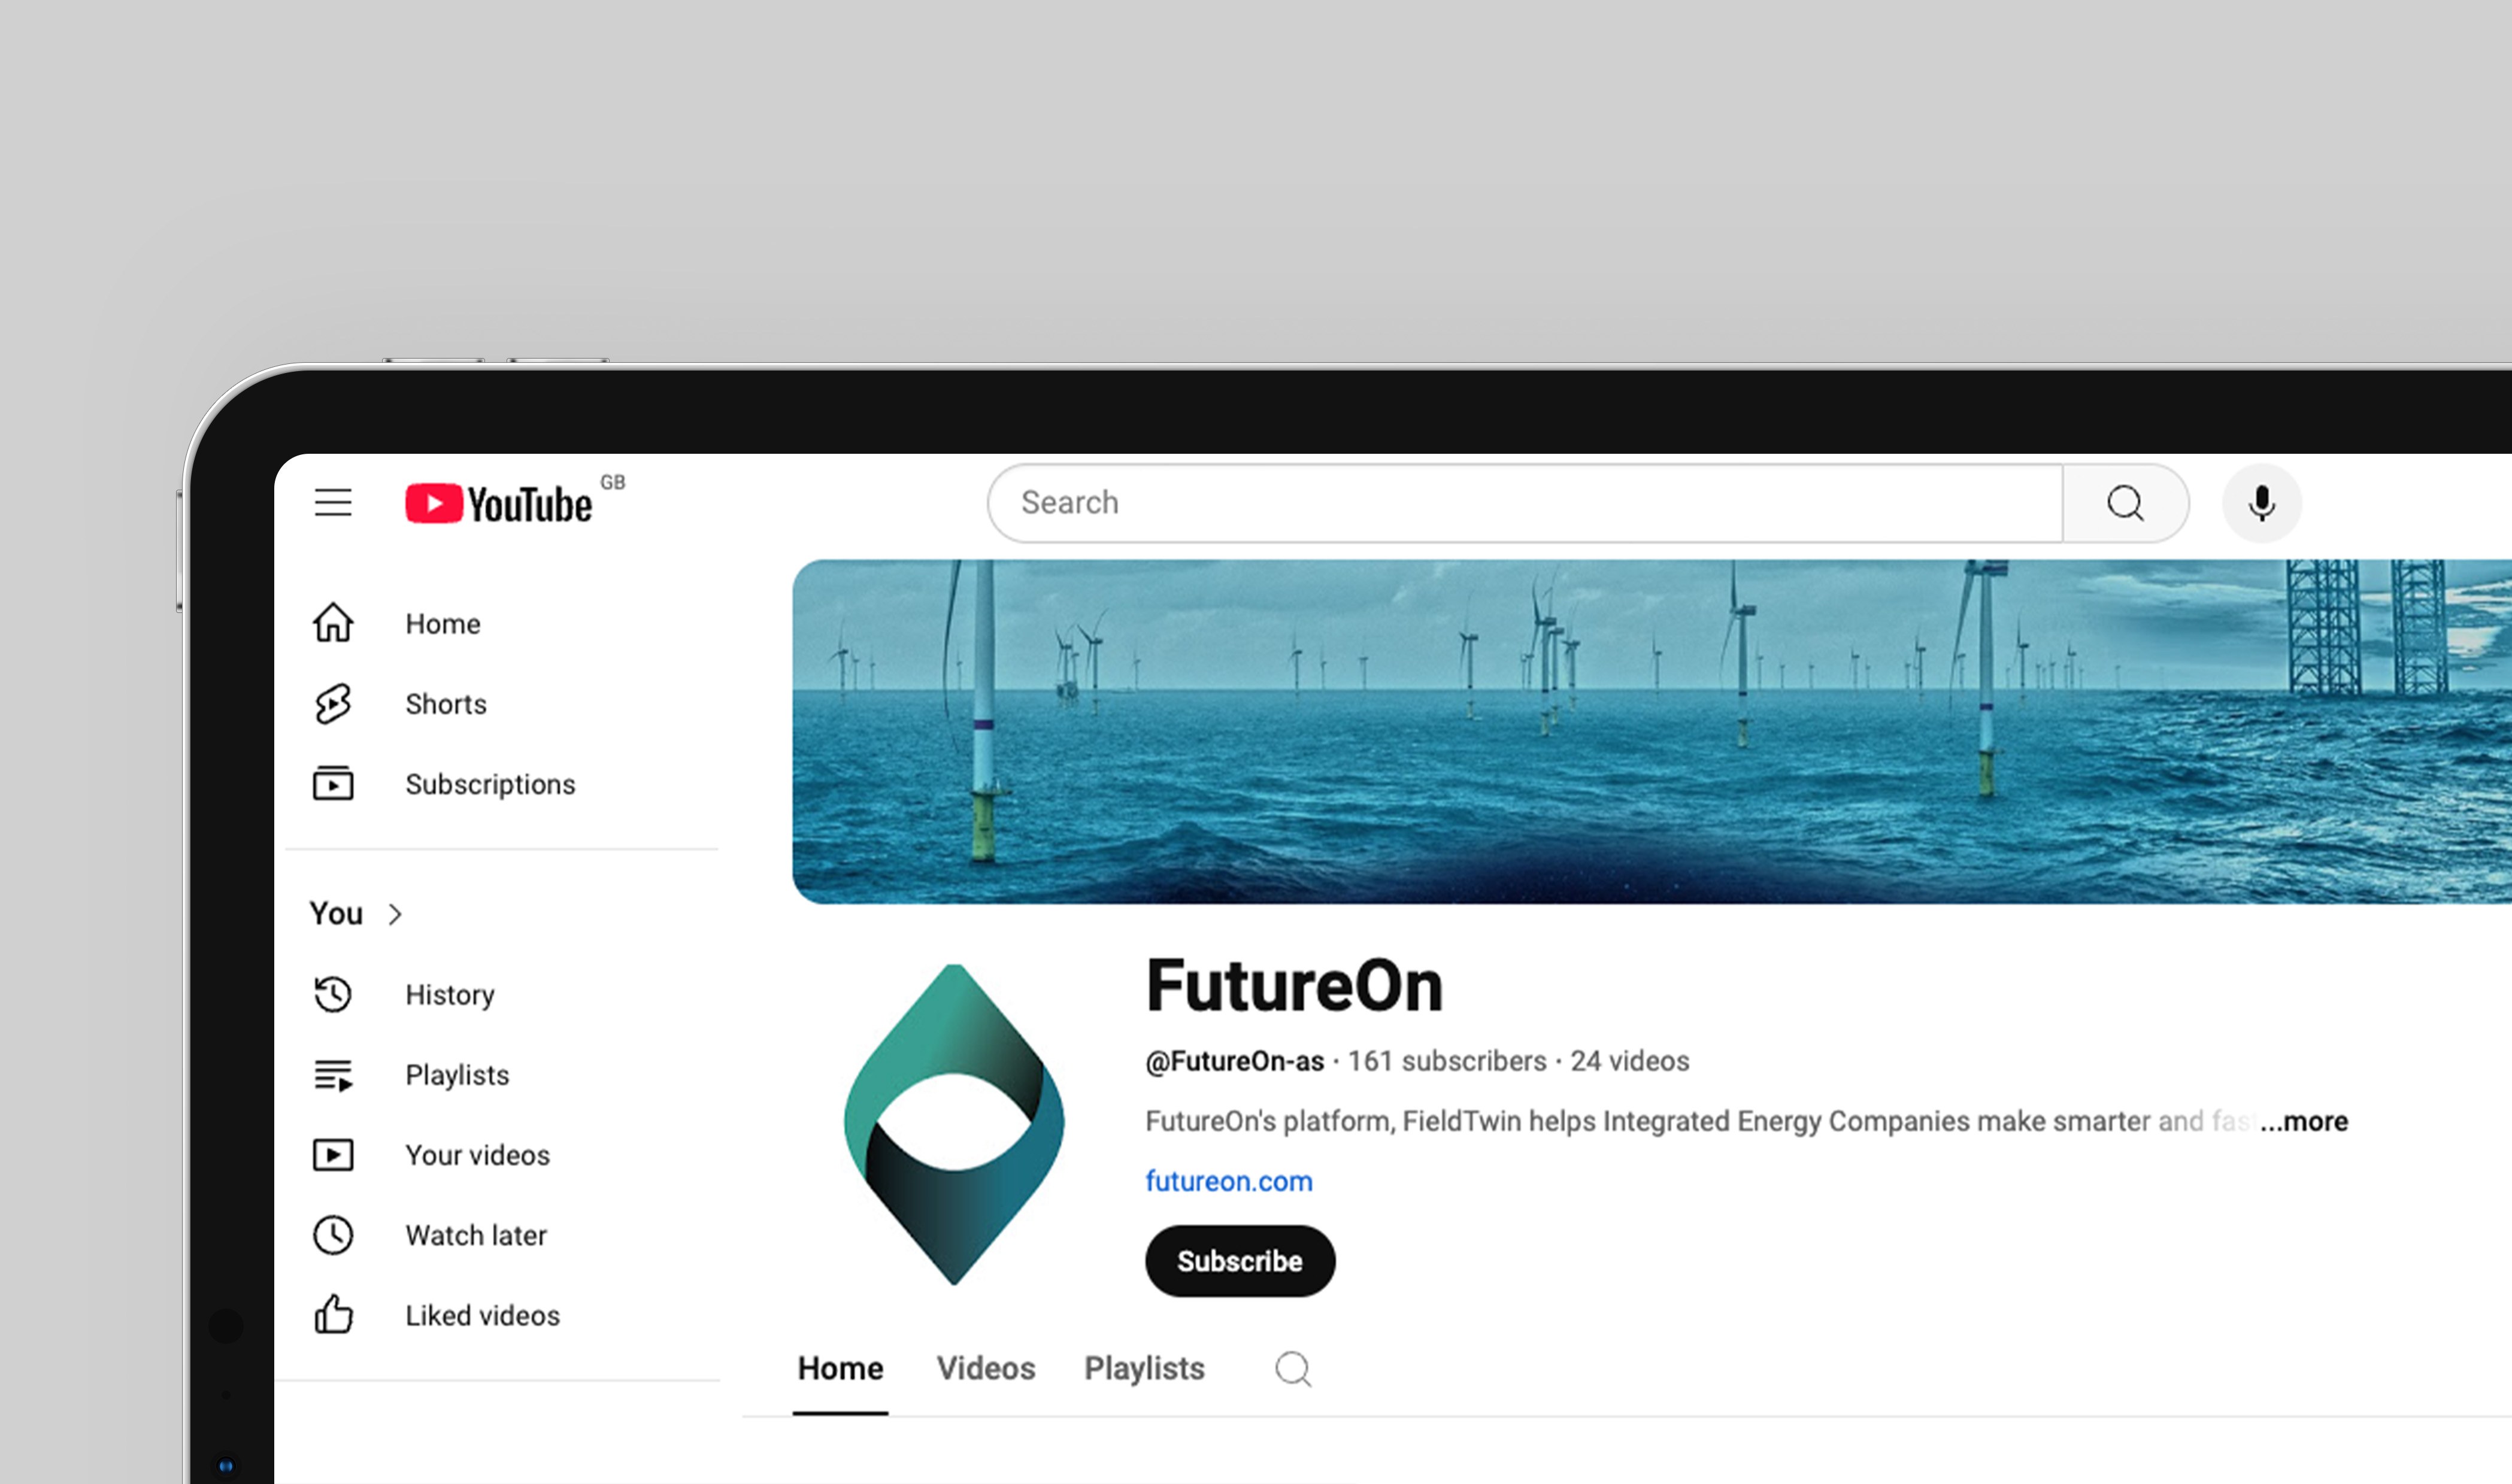The image size is (2512, 1484).
Task: Search within the FutureOn channel
Action: point(1292,1368)
